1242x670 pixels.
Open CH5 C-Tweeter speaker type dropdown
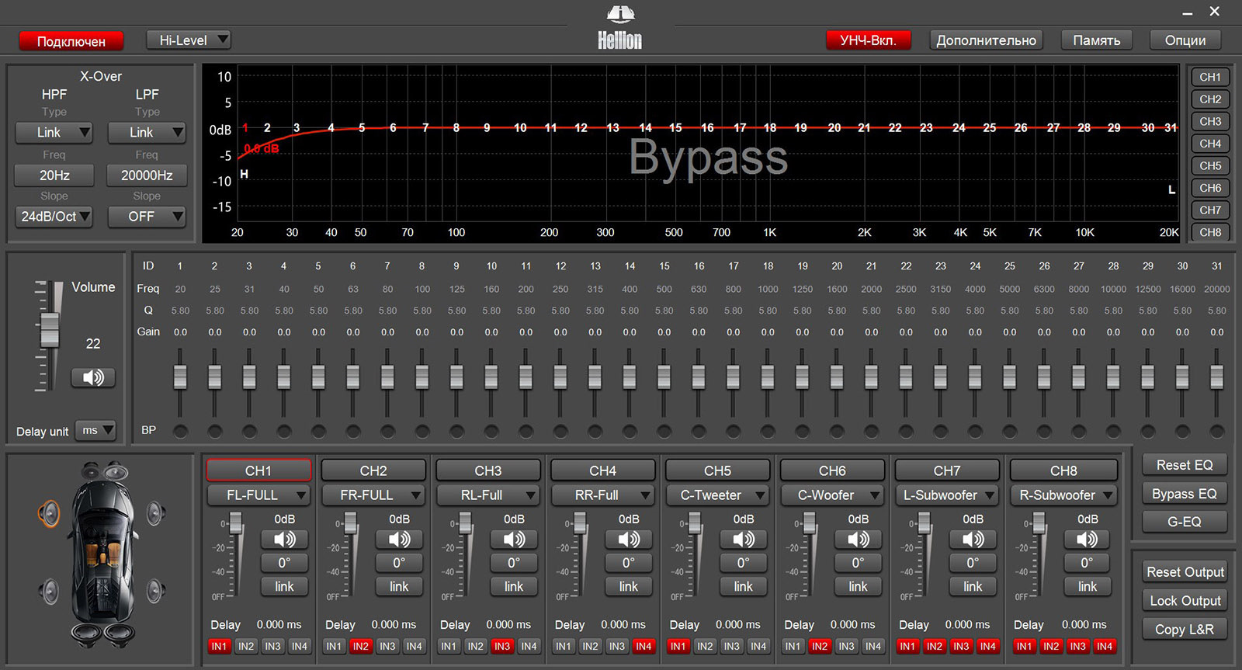pos(718,495)
